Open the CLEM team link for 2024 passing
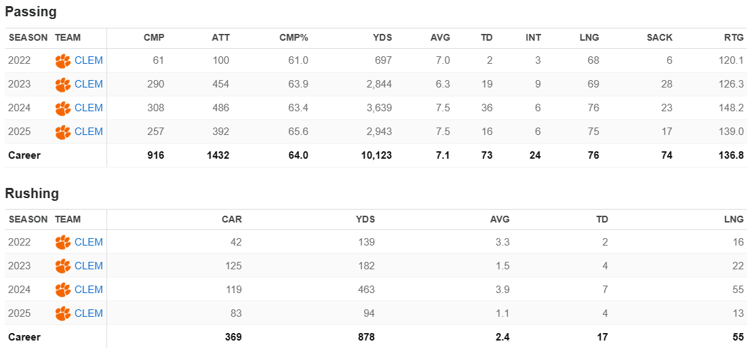 [89, 108]
